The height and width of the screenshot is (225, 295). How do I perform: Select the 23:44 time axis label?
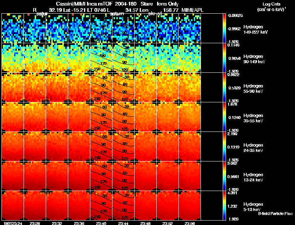[x=123, y=224]
